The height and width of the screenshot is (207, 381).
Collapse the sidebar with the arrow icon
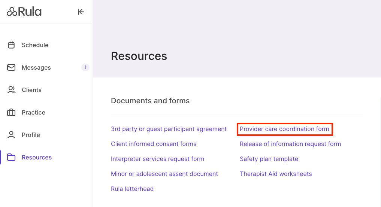tap(81, 12)
